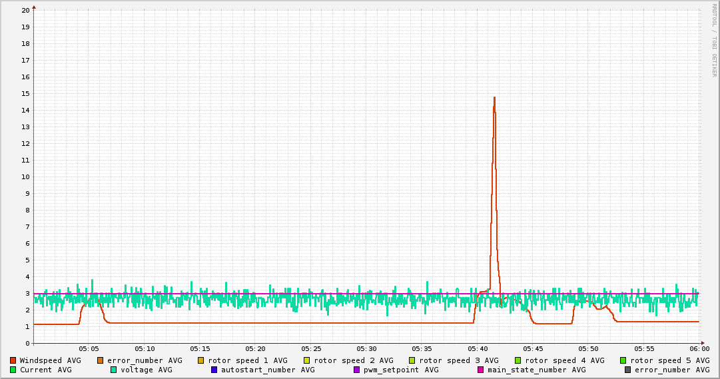Click the dark gray error_number AVG swatch
This screenshot has width=720, height=379.
click(x=628, y=370)
